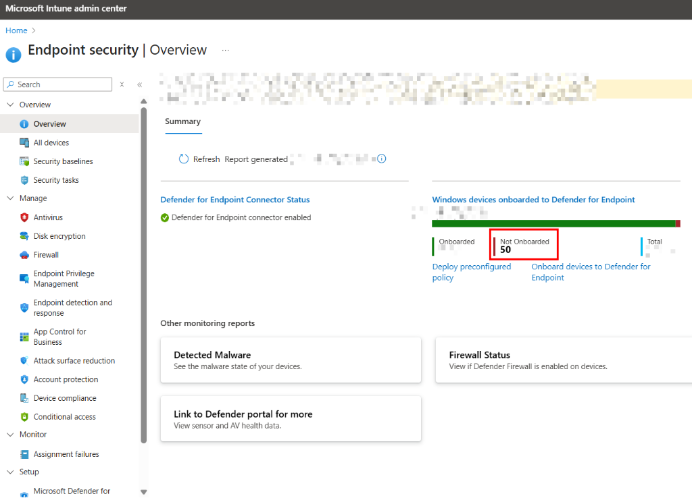Collapse the Manage section
Image resolution: width=692 pixels, height=498 pixels.
[9, 198]
